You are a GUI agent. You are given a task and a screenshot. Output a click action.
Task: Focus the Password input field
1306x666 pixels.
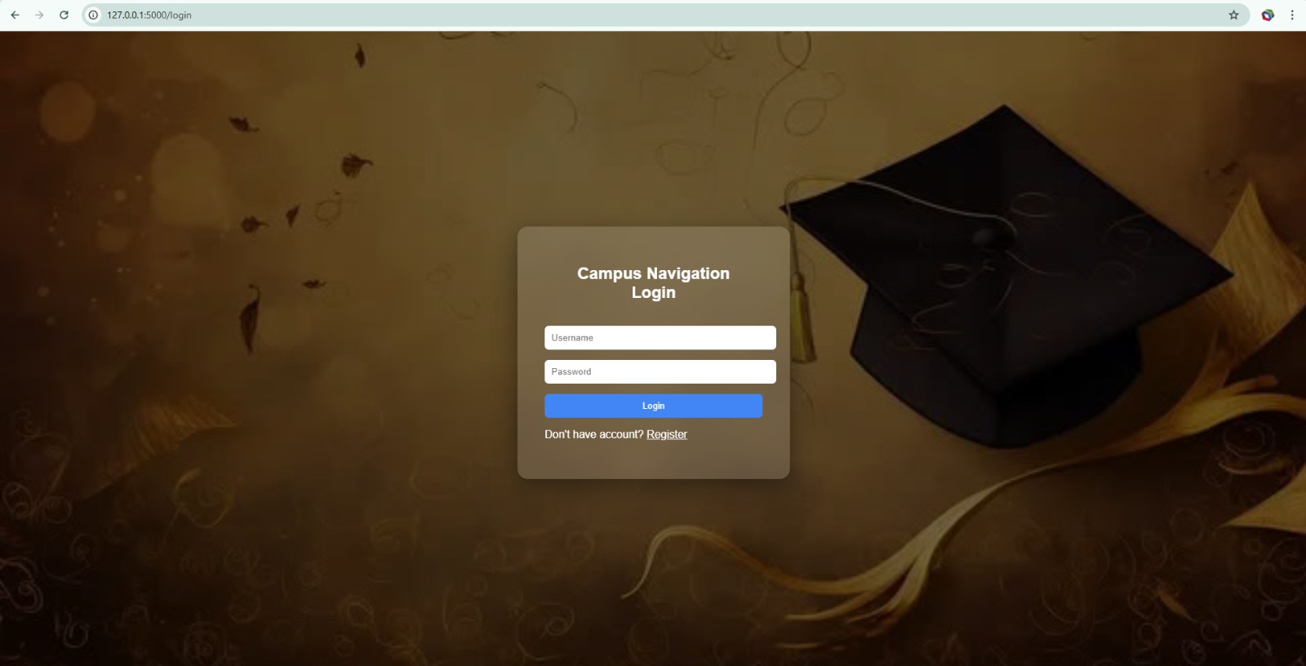660,372
